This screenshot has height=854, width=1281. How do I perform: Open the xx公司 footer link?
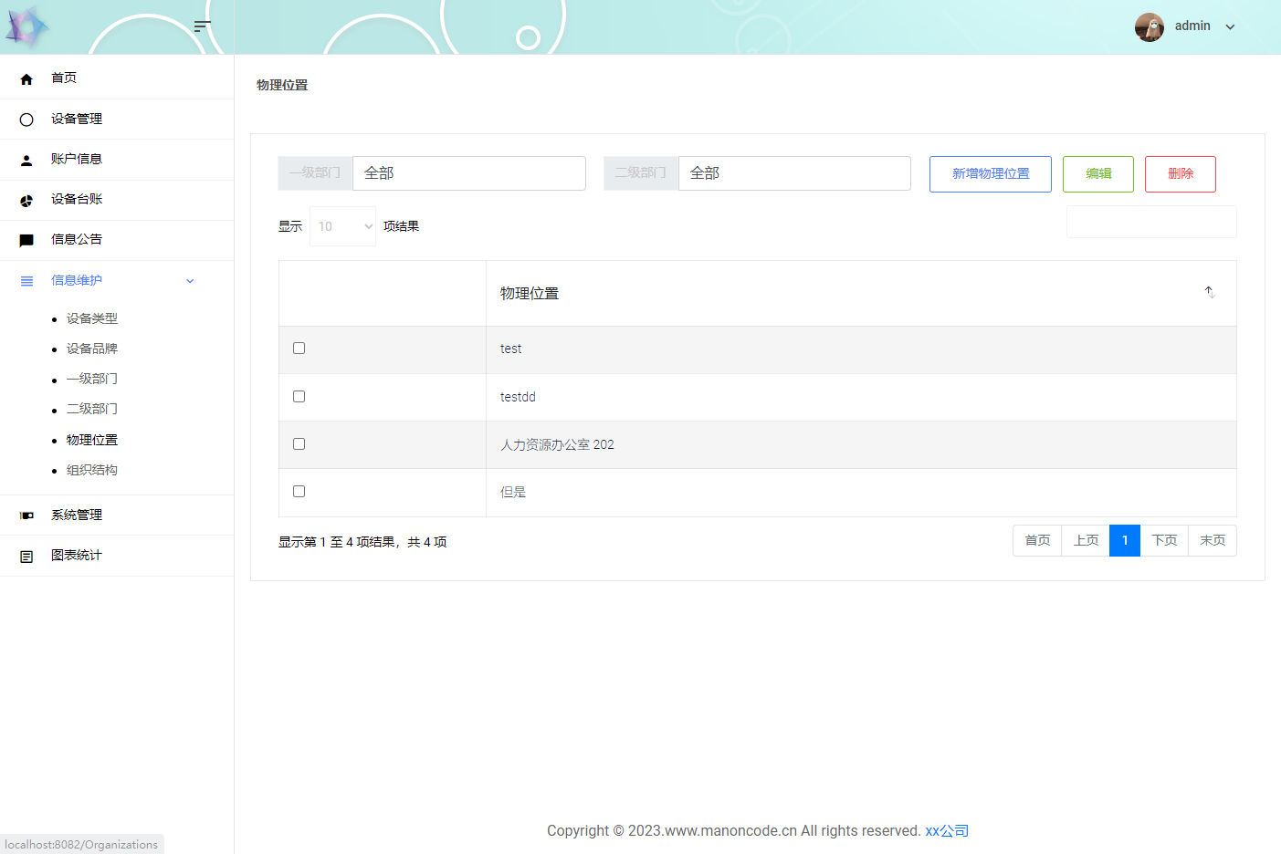pos(947,830)
